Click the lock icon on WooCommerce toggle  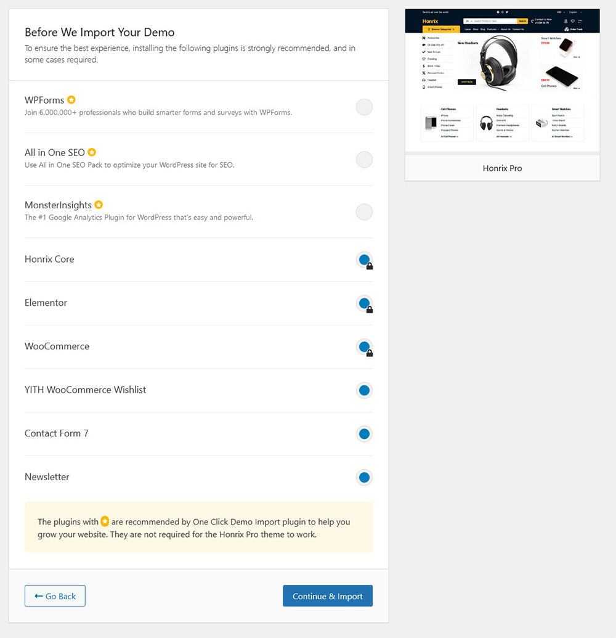click(x=370, y=353)
